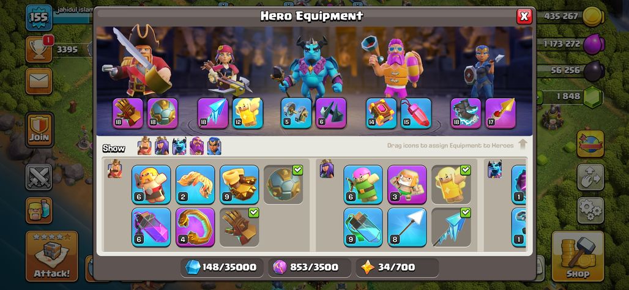Select the Earthquake Boots level 9 equipment
Viewport: 629px width, 290px height.
pos(239,185)
